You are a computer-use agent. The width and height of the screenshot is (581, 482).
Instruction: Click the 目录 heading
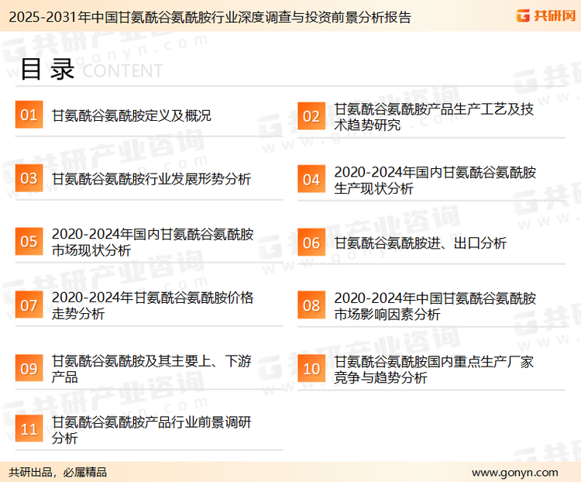(x=48, y=69)
